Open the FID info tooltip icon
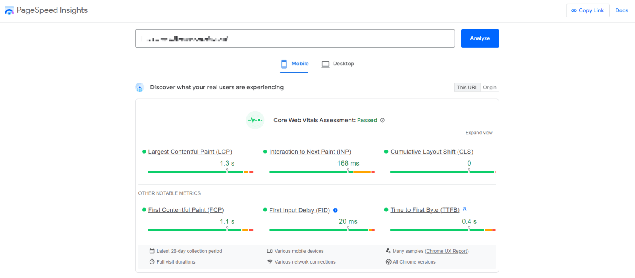Image resolution: width=635 pixels, height=278 pixels. pyautogui.click(x=335, y=210)
